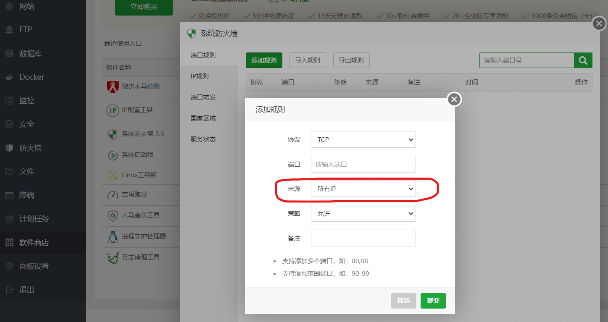Click the 日志清理工具 broom icon
Viewport: 608px width, 322px height.
click(x=113, y=257)
